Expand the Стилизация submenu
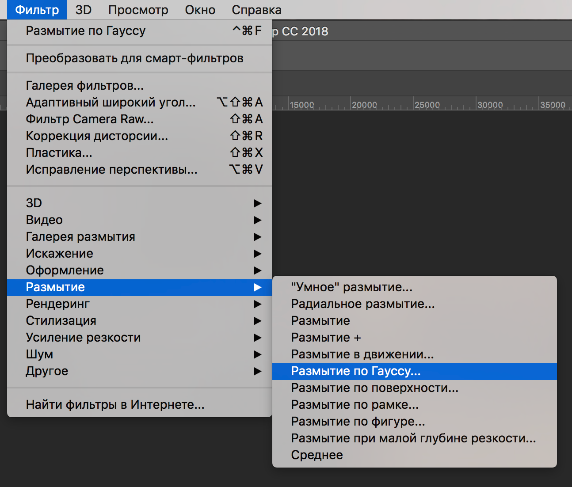 tap(61, 320)
